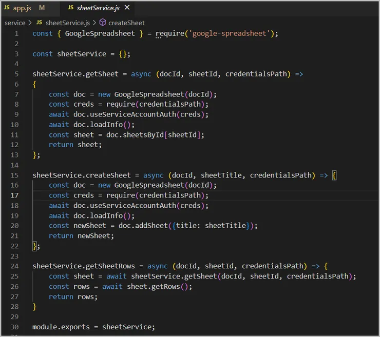Click sheetTitle parameter on line 15
Image resolution: width=380 pixels, height=337 pixels.
coord(221,175)
